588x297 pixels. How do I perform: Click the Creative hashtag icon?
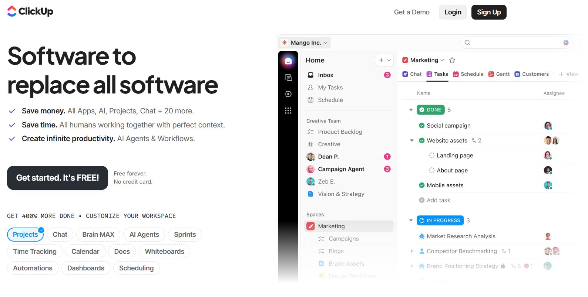pos(311,144)
